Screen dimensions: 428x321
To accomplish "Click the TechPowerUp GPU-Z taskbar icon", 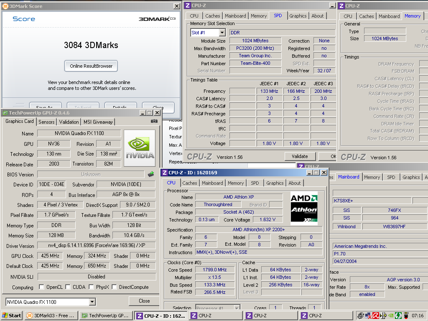I will coord(84,316).
